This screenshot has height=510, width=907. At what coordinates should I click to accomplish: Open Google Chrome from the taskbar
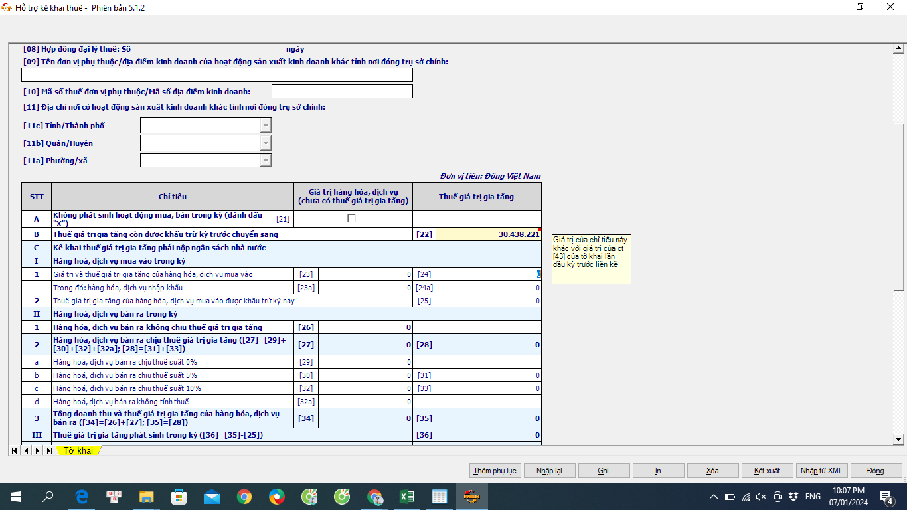[x=244, y=497]
